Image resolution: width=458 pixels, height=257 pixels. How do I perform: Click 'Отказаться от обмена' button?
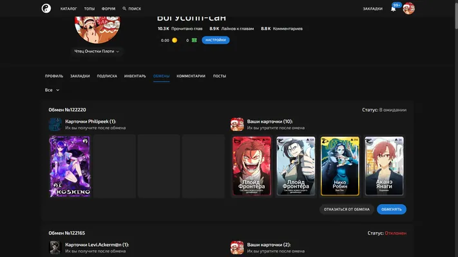(x=347, y=209)
